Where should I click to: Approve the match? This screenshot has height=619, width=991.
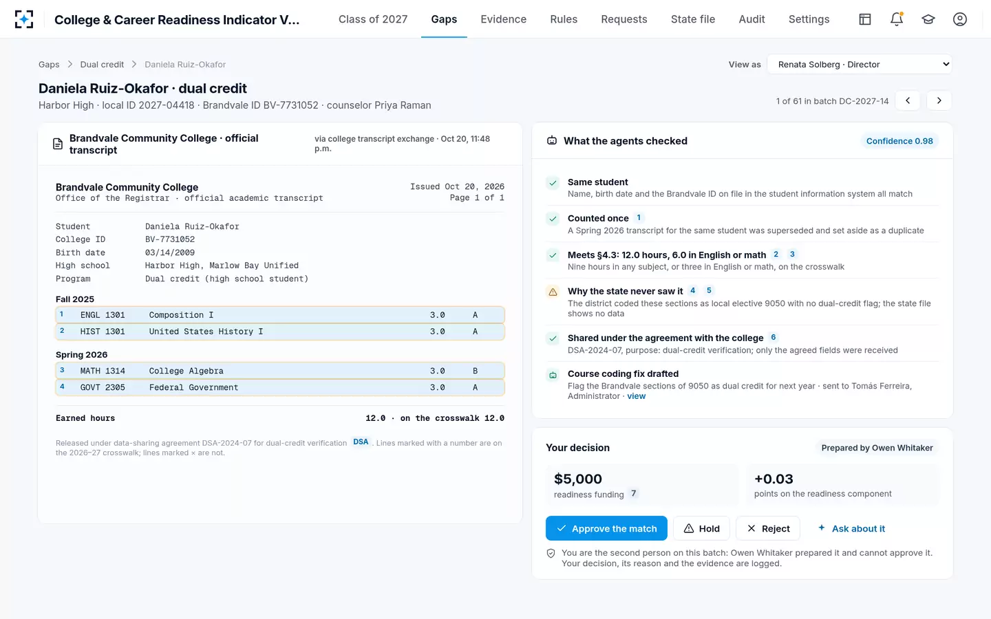point(606,528)
